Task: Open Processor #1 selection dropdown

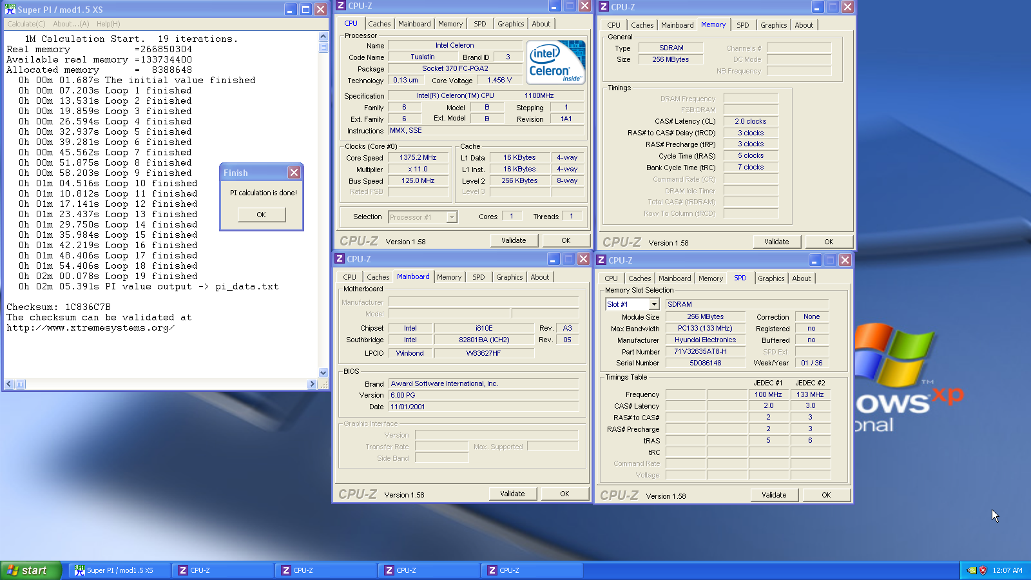Action: 452,217
